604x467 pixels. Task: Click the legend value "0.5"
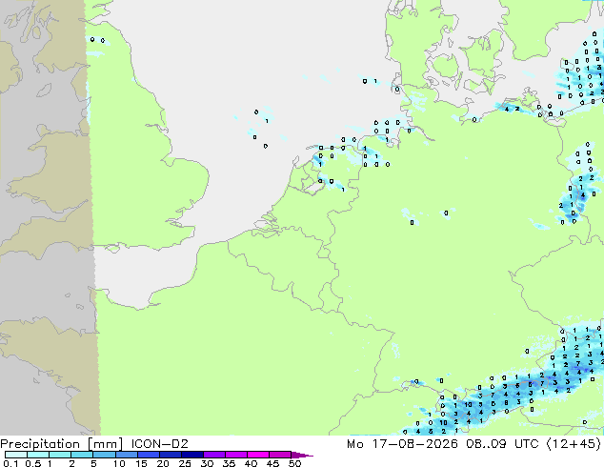tap(32, 463)
